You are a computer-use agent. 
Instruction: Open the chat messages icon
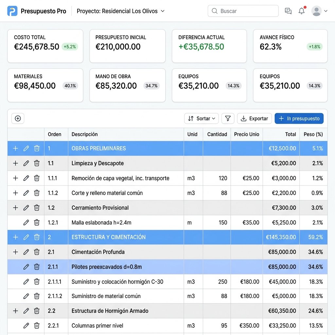288,11
